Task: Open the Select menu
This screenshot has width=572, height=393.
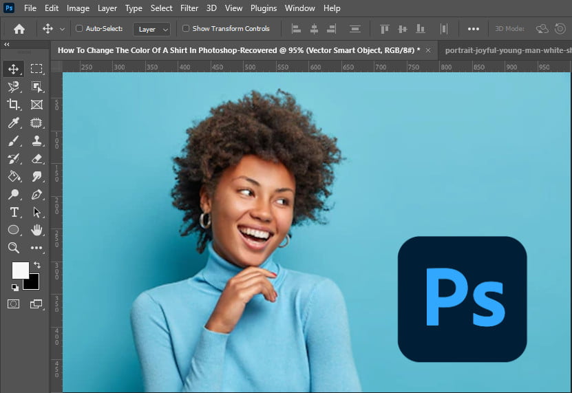Action: click(161, 8)
